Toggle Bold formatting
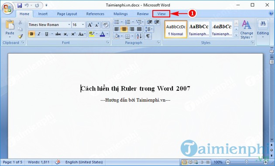Viewport: 275px width, 166px height. (31, 34)
